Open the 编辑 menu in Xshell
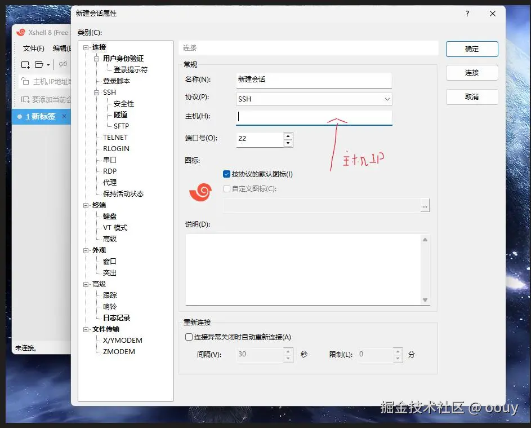 (x=61, y=48)
